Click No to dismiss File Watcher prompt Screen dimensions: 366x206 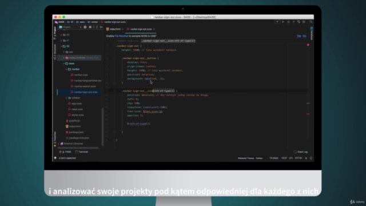tap(304, 36)
